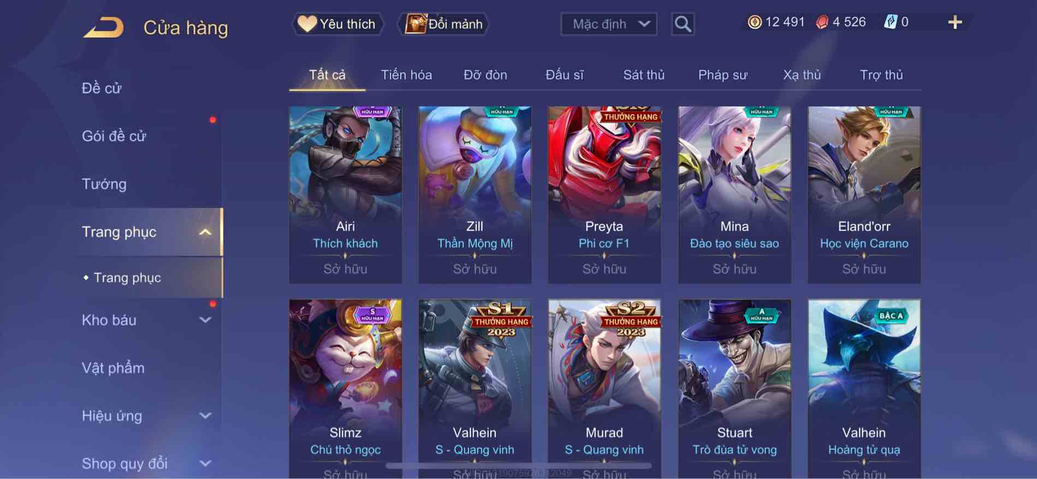Viewport: 1037px width, 479px height.
Task: Click the heart icon in Yêu thích
Action: pos(307,23)
